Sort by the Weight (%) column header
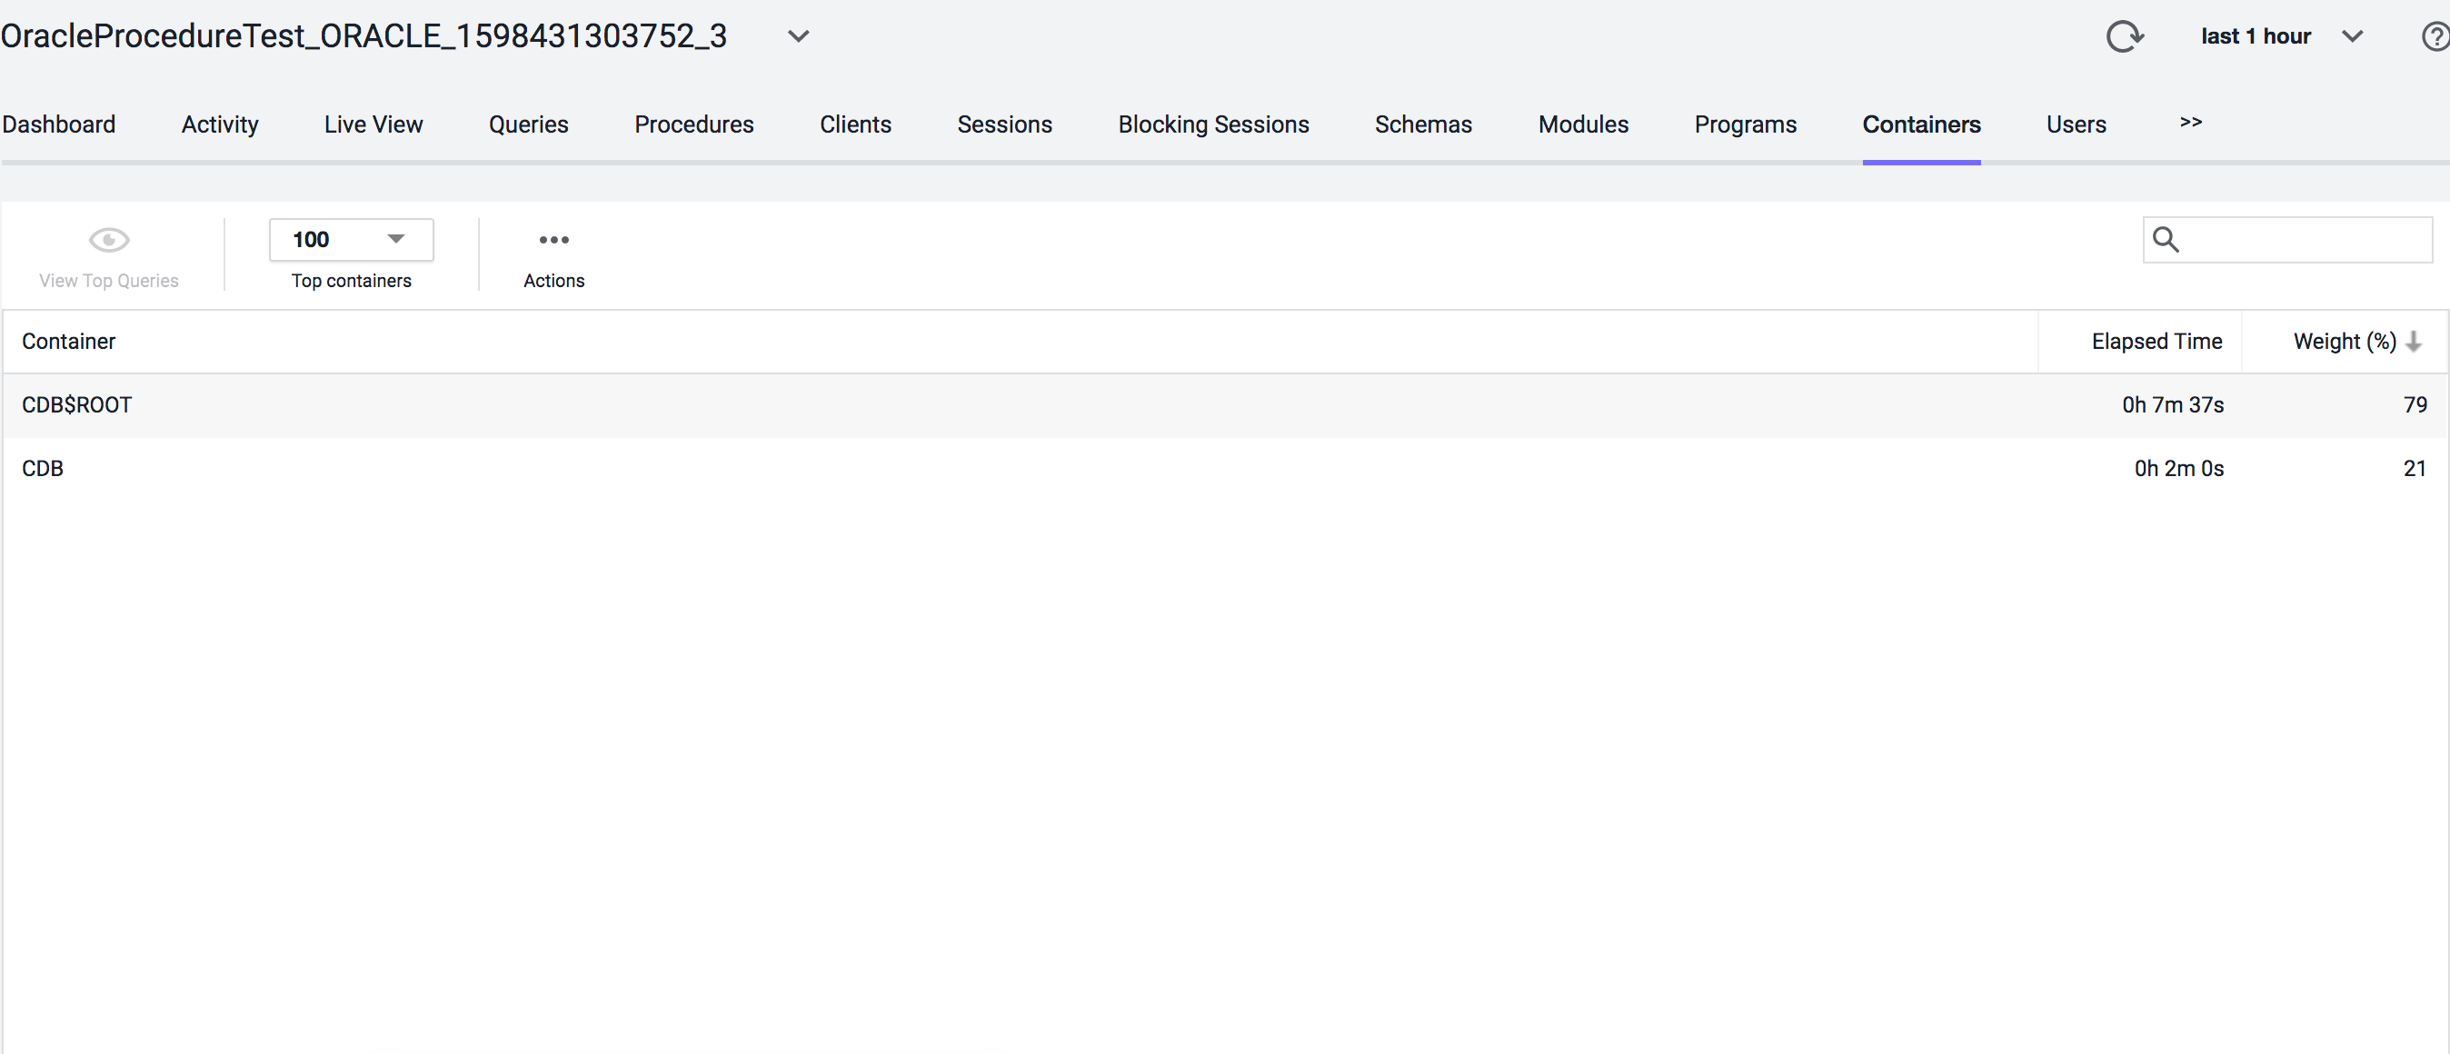The width and height of the screenshot is (2450, 1054). (2345, 342)
